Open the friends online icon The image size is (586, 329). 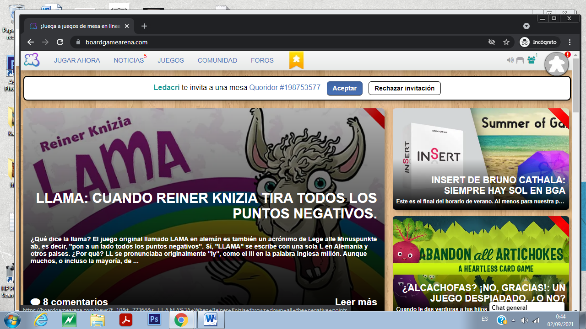[532, 60]
